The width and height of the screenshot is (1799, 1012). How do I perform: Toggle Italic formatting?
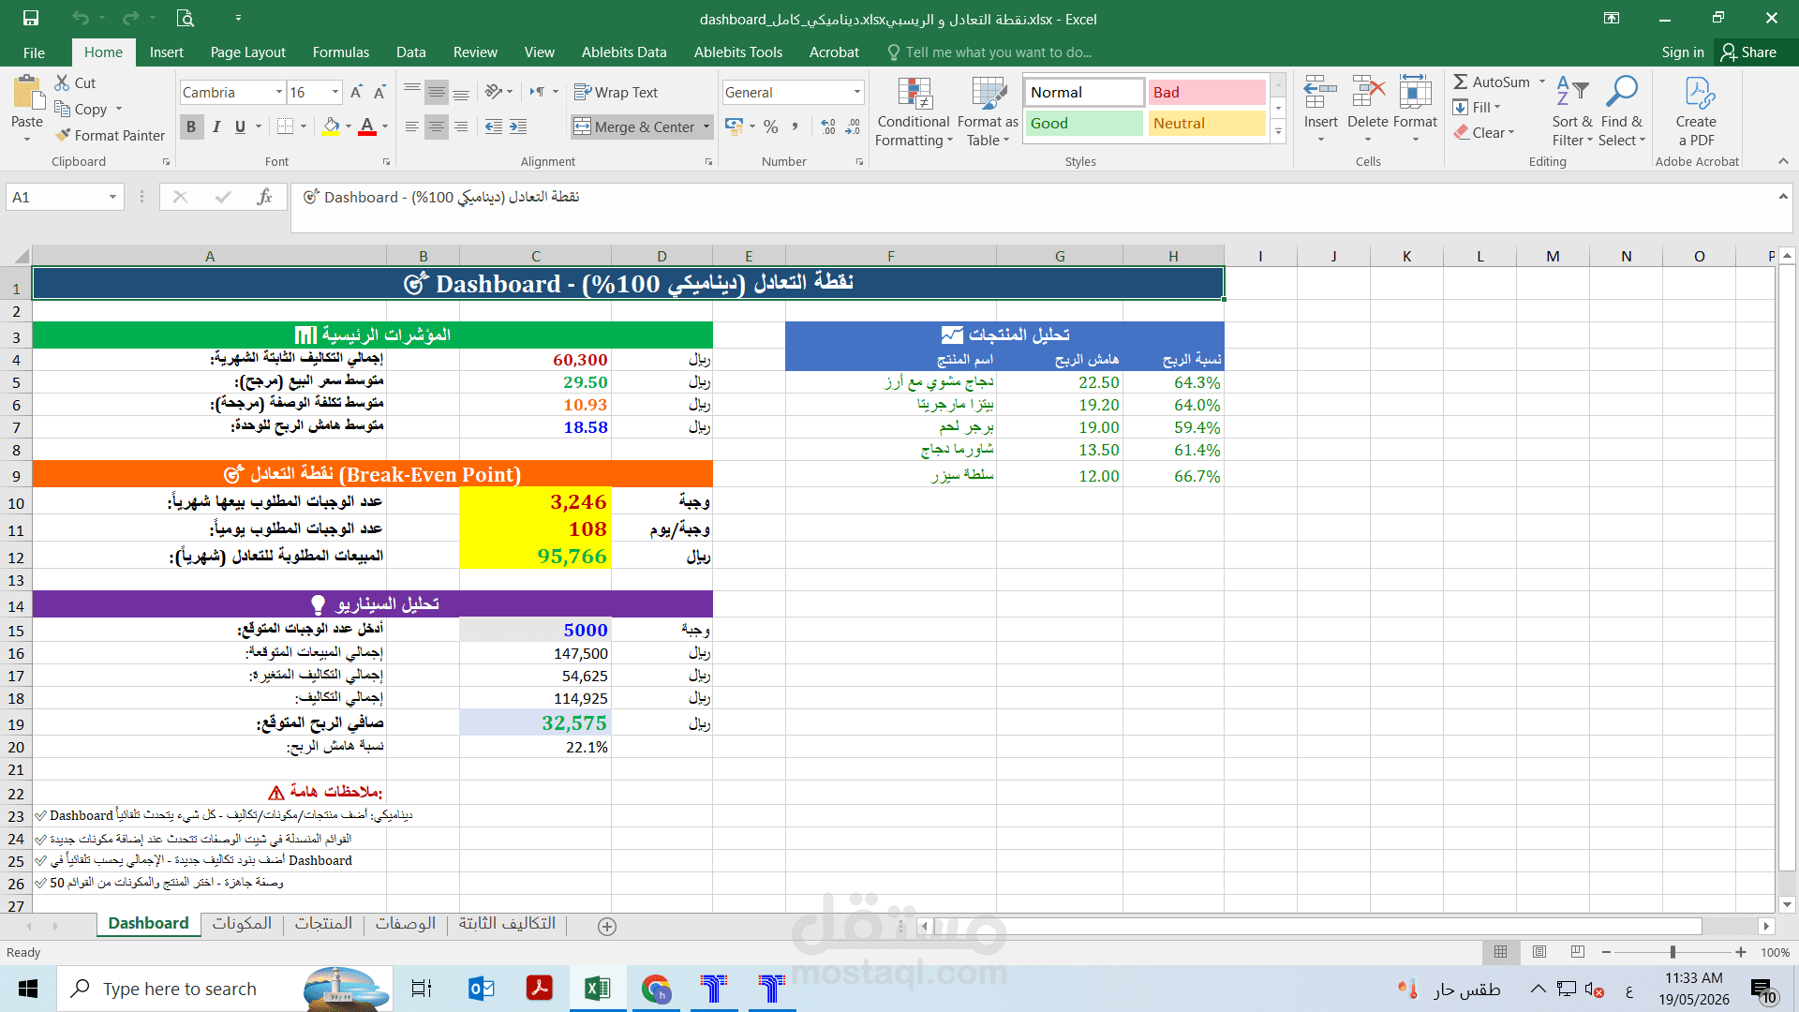click(216, 126)
